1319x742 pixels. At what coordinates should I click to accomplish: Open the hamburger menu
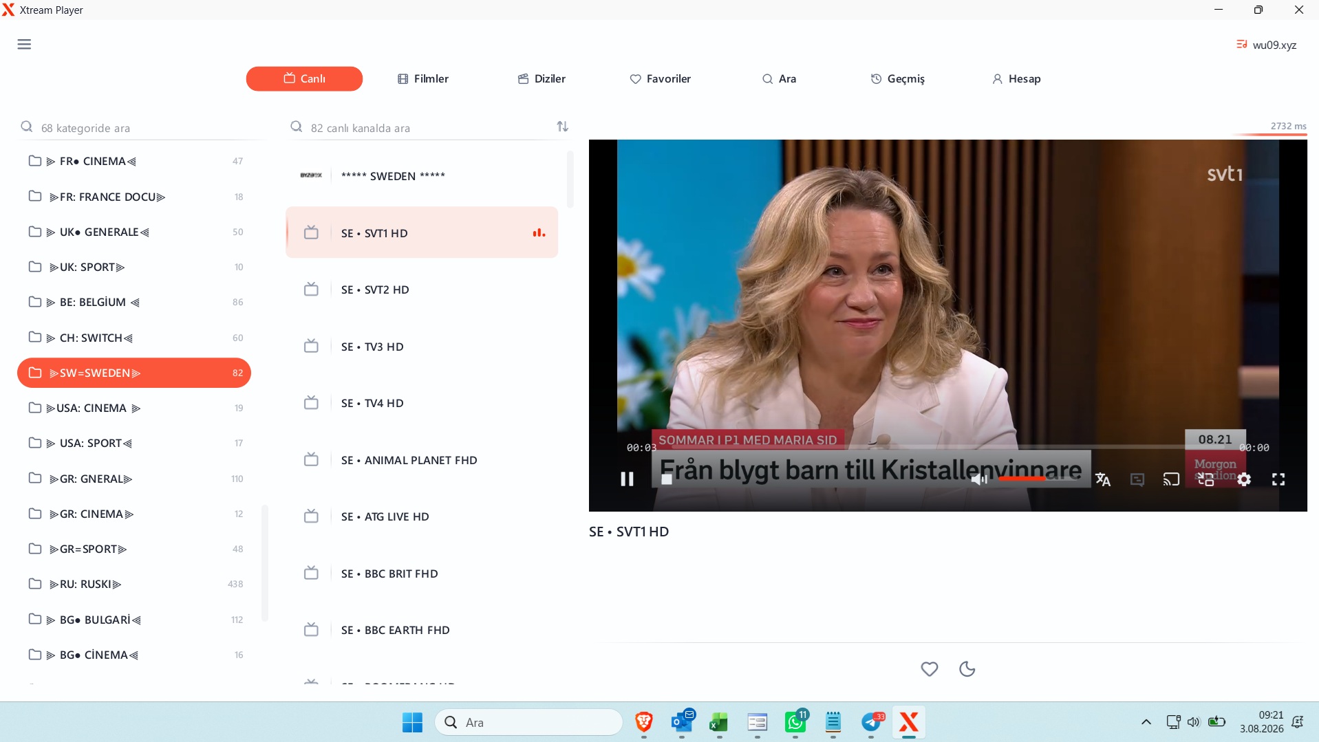pyautogui.click(x=24, y=45)
